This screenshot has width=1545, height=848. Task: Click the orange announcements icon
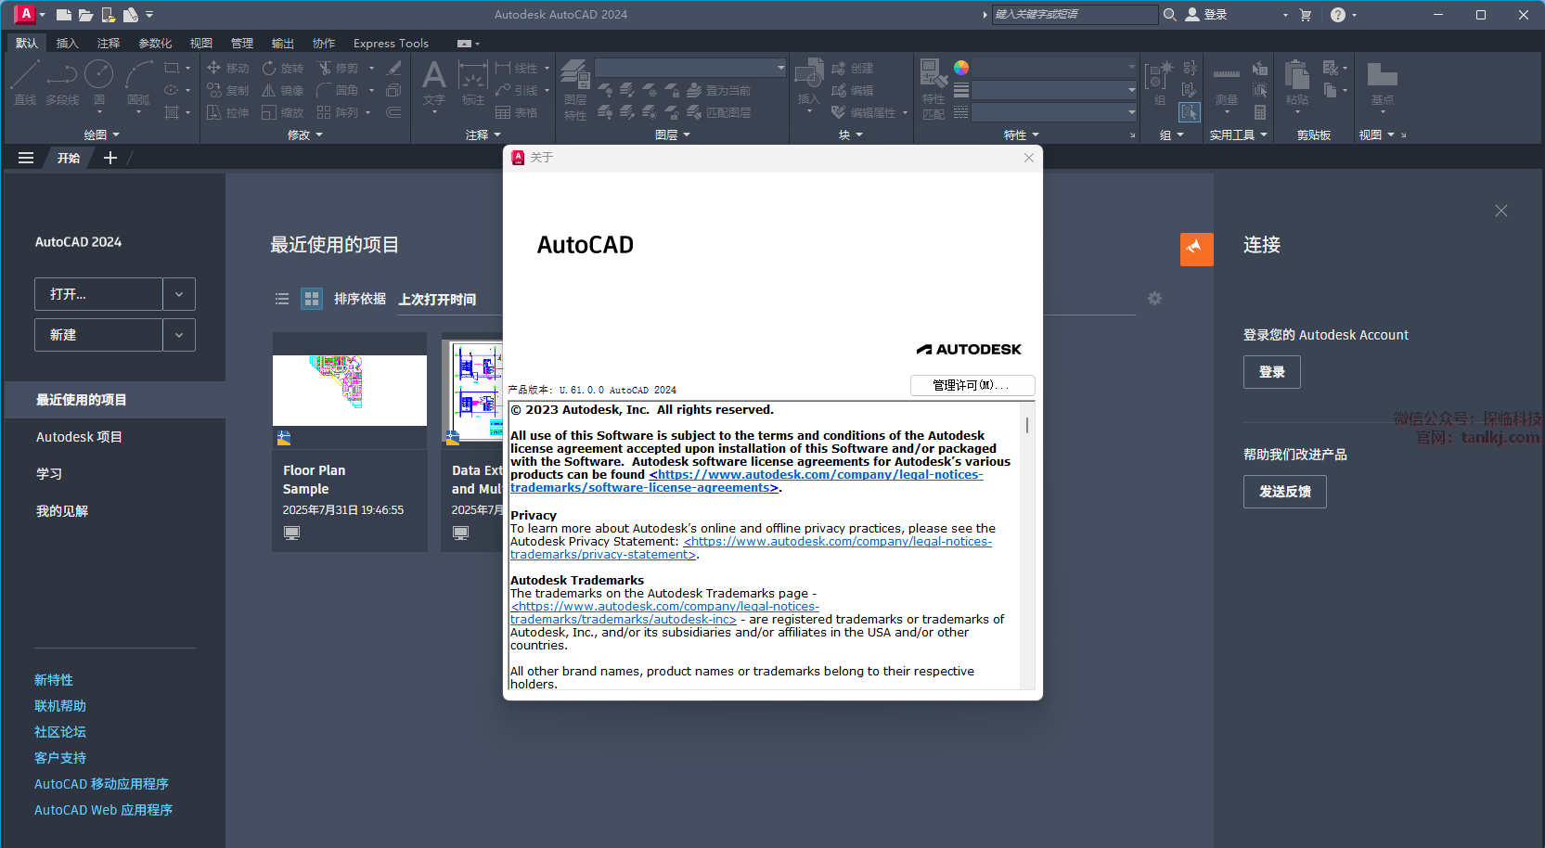1196,249
